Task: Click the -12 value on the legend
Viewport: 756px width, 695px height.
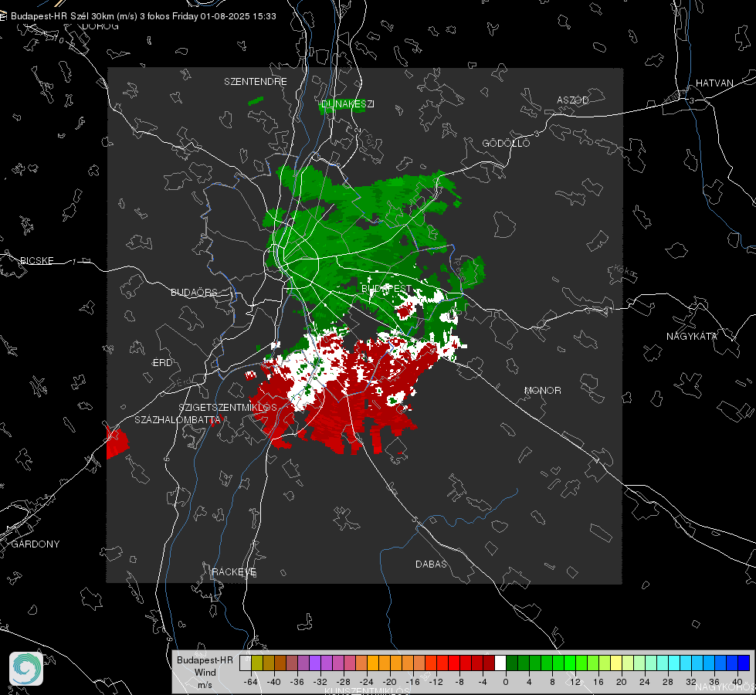Action: [x=436, y=682]
